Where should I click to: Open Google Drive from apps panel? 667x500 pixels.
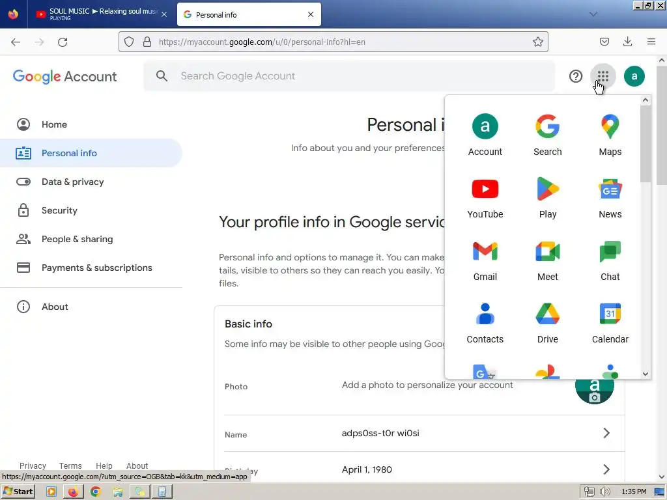[547, 323]
